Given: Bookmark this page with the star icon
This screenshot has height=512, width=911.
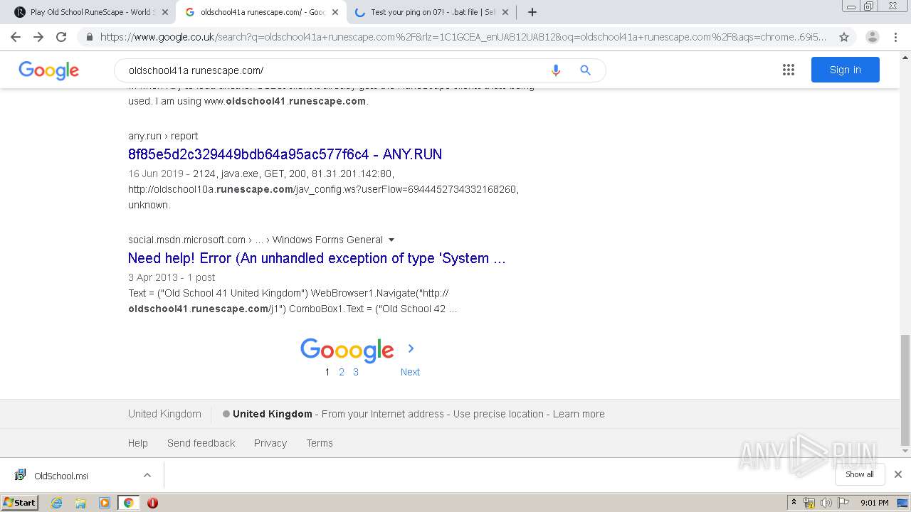Looking at the screenshot, I should tap(844, 37).
